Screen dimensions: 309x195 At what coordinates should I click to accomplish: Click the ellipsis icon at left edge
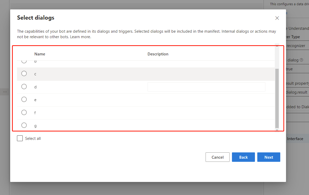click(x=5, y=92)
